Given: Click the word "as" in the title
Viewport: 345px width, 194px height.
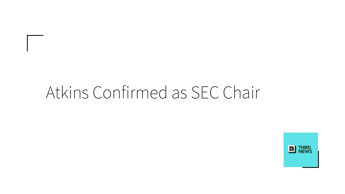Looking at the screenshot, I should coord(179,93).
